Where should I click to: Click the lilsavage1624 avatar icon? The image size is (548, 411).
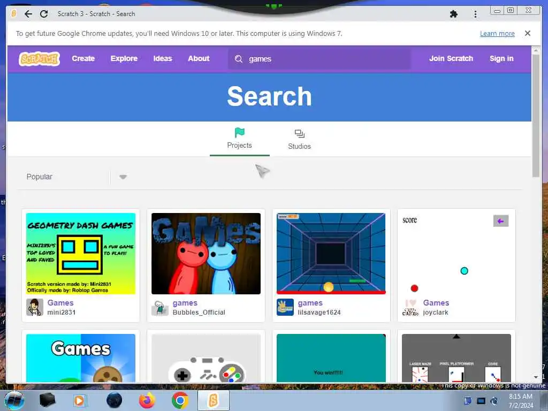(285, 307)
